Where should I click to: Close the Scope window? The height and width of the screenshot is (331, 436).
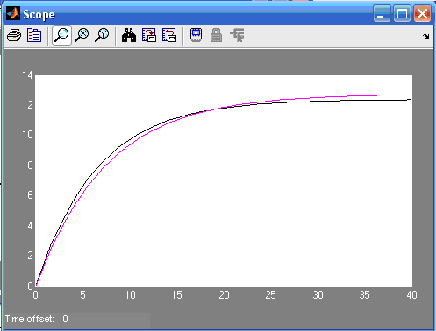(422, 13)
